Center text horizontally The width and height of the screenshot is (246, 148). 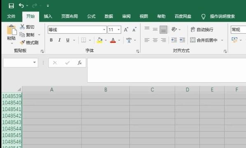(x=155, y=40)
